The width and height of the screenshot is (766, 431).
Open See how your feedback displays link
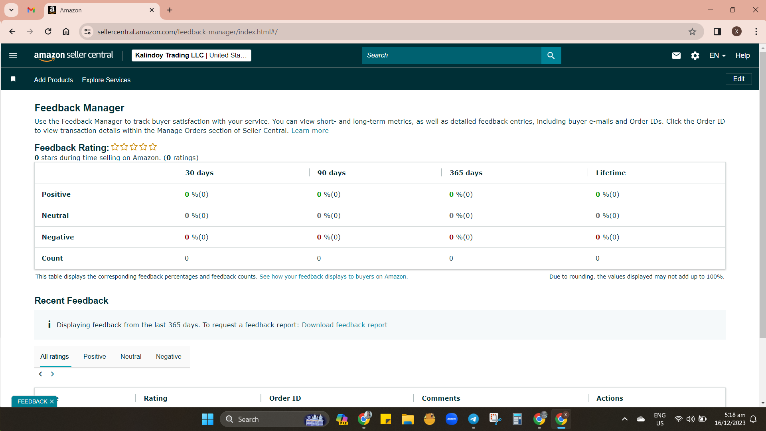point(334,277)
